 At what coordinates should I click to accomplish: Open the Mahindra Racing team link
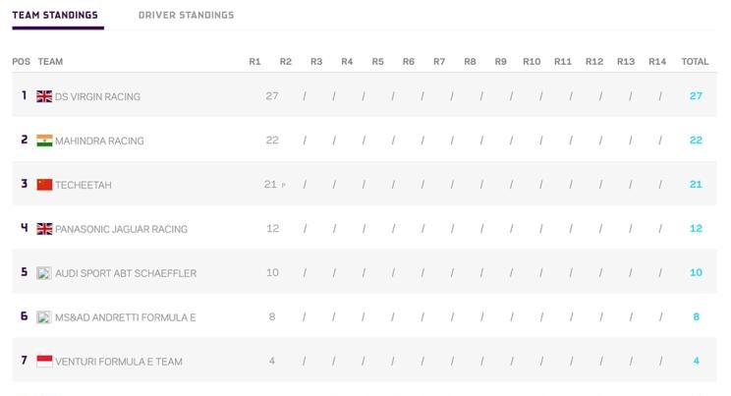[99, 141]
